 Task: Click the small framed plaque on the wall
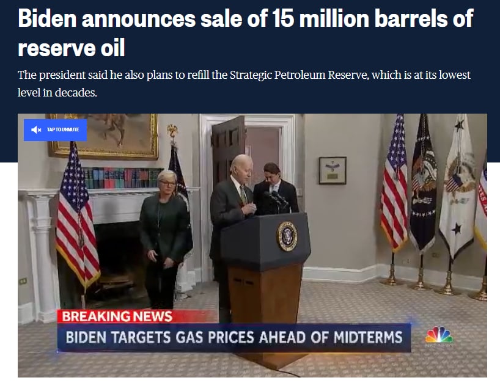pyautogui.click(x=333, y=170)
